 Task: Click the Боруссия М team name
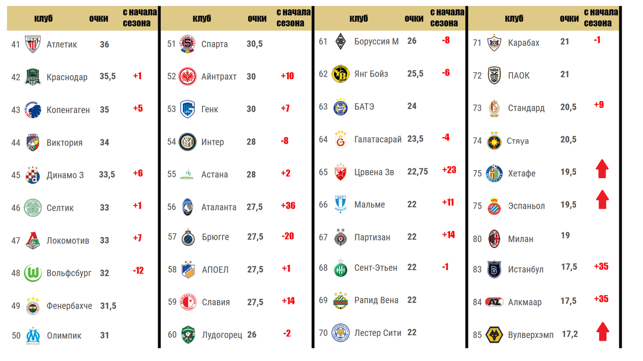click(x=377, y=41)
